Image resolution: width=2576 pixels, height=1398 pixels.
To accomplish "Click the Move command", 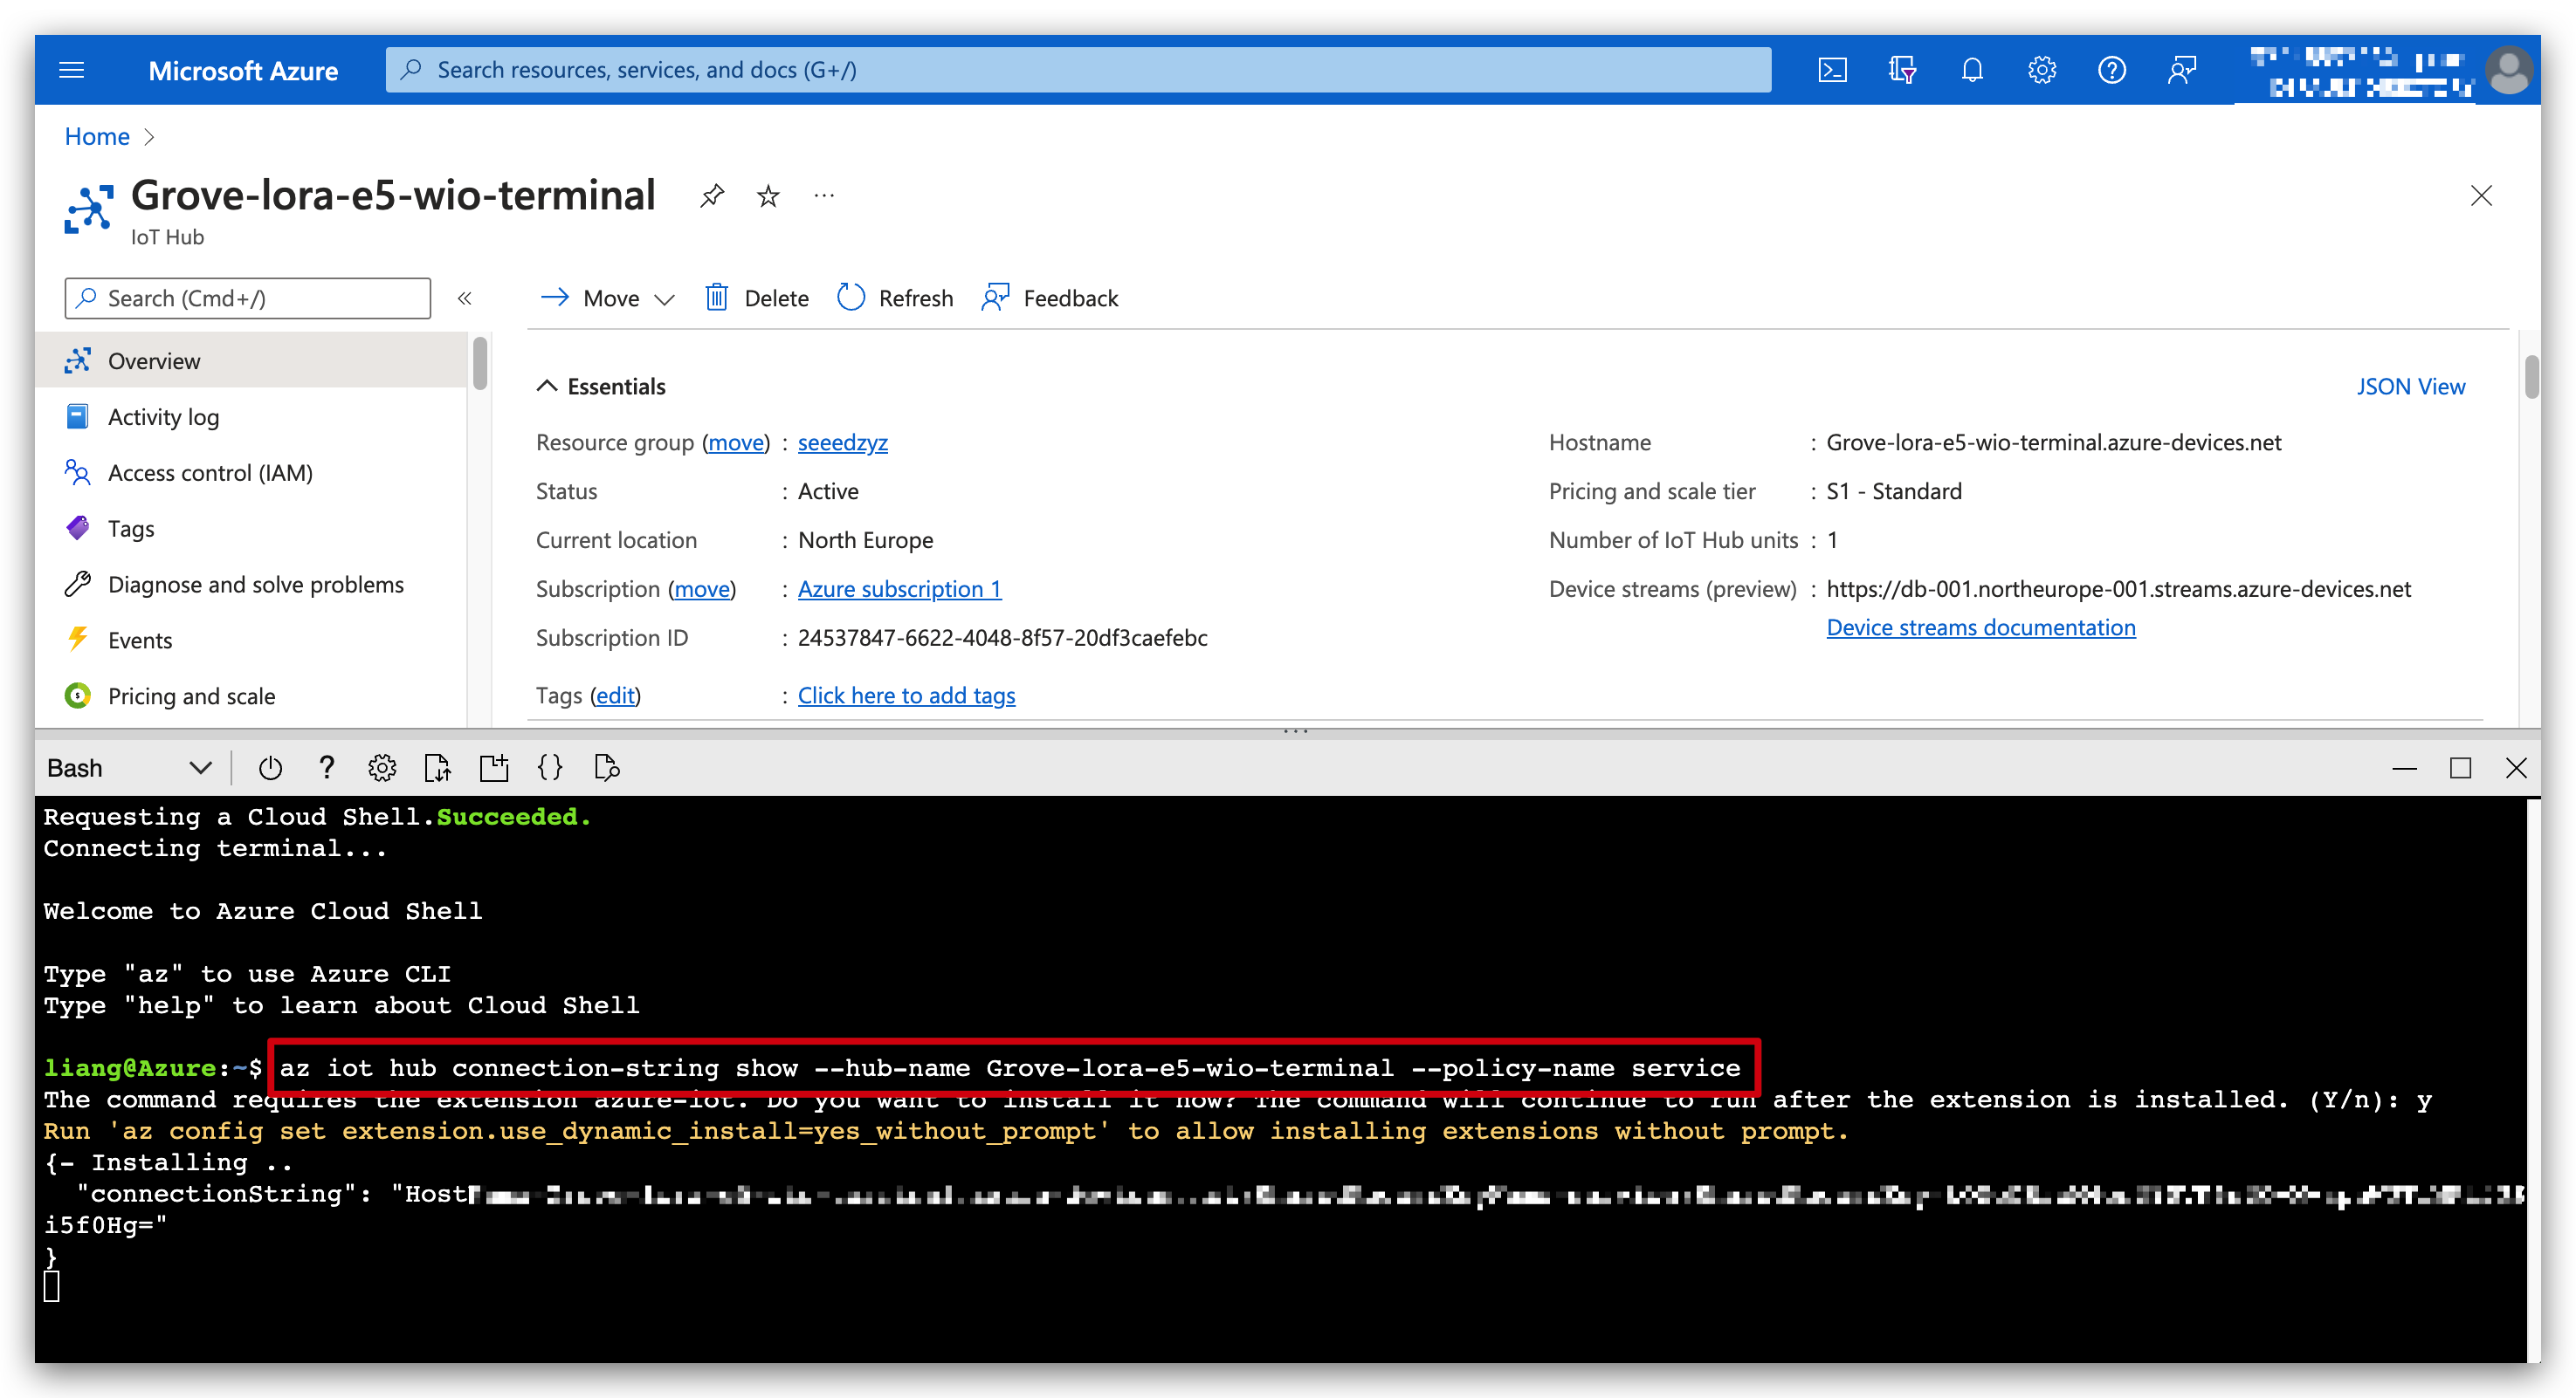I will tap(590, 298).
